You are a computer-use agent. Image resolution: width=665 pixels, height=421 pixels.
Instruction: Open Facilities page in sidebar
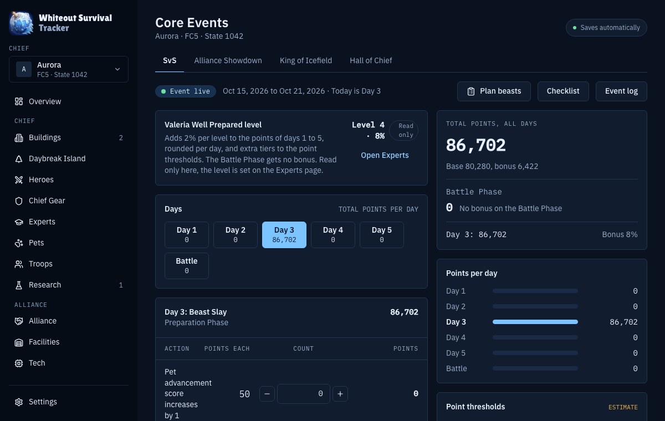[69, 342]
